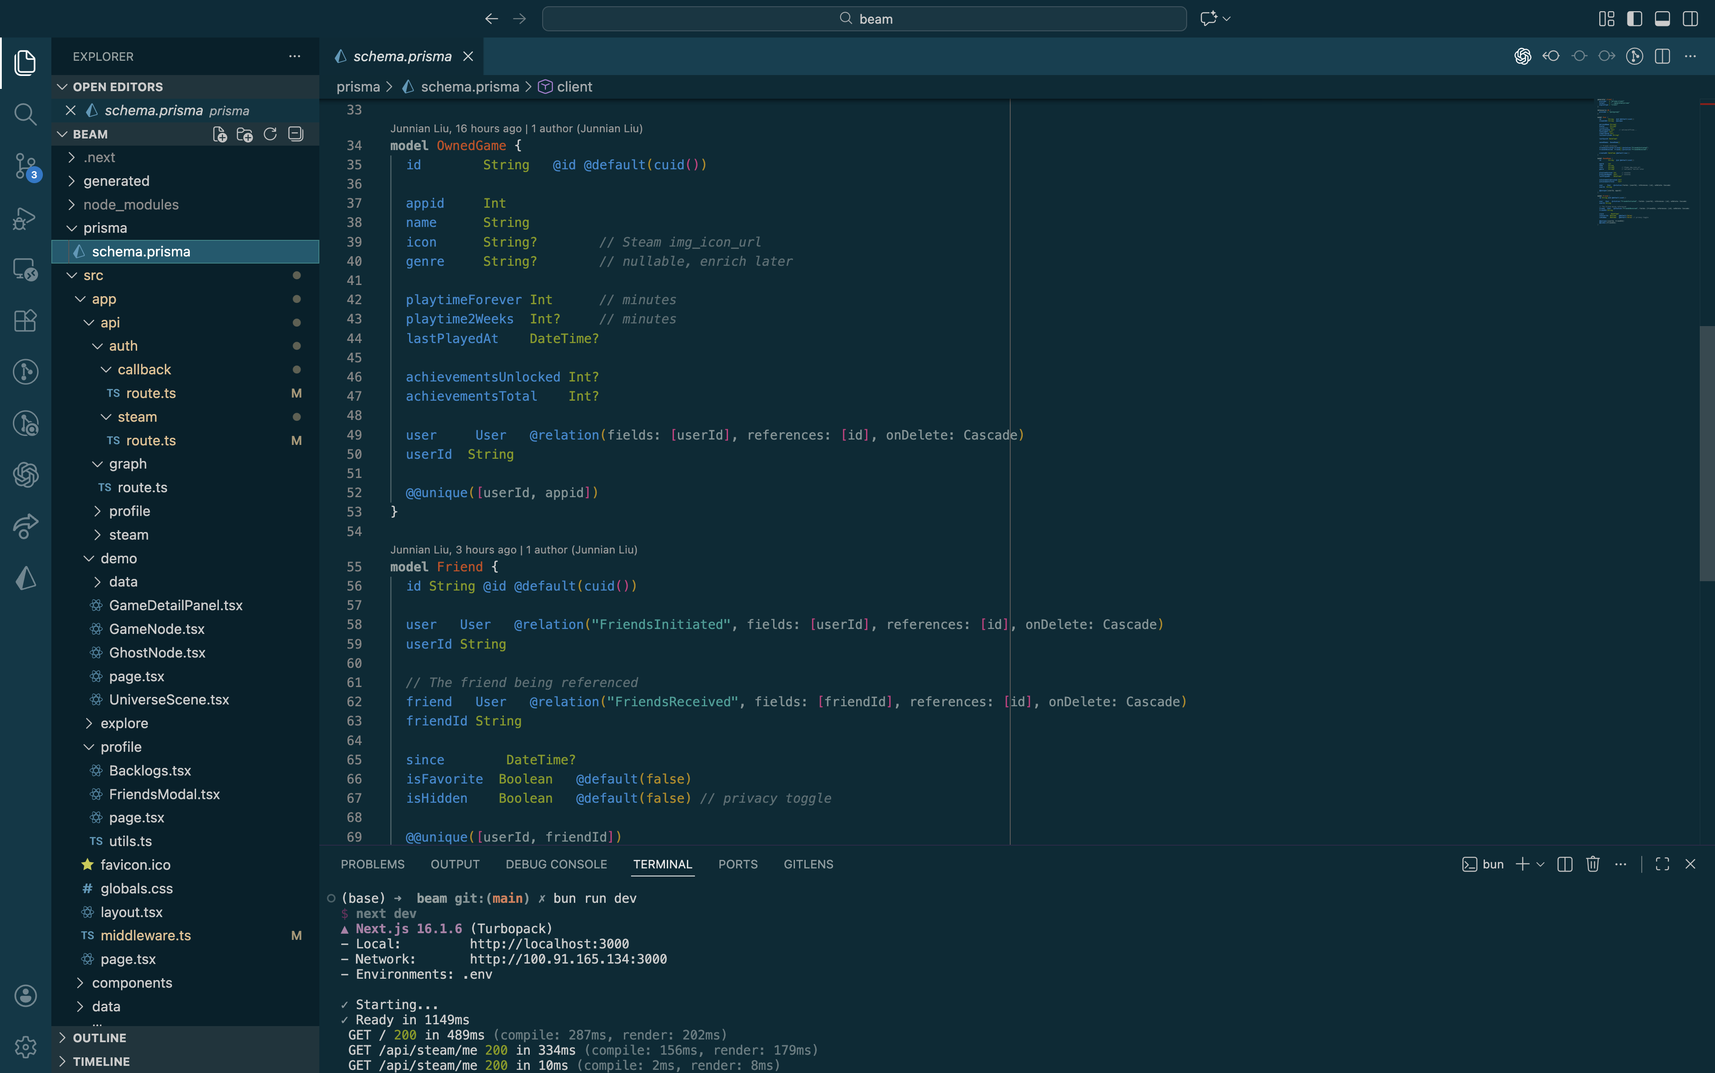Open the Prisma icon in activity bar
Viewport: 1715px width, 1073px height.
coord(25,578)
